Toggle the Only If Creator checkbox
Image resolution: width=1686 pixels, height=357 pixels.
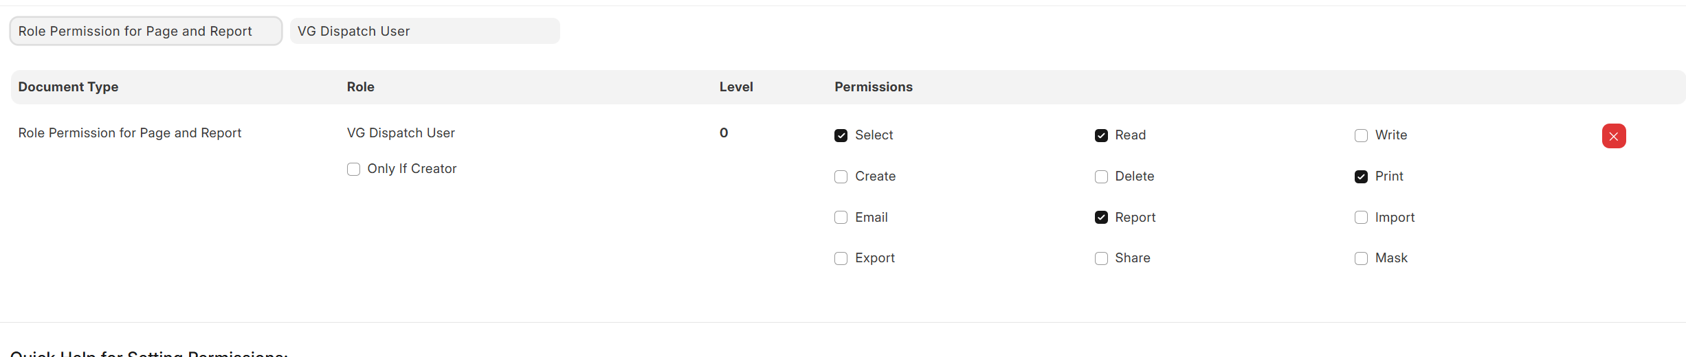coord(353,169)
